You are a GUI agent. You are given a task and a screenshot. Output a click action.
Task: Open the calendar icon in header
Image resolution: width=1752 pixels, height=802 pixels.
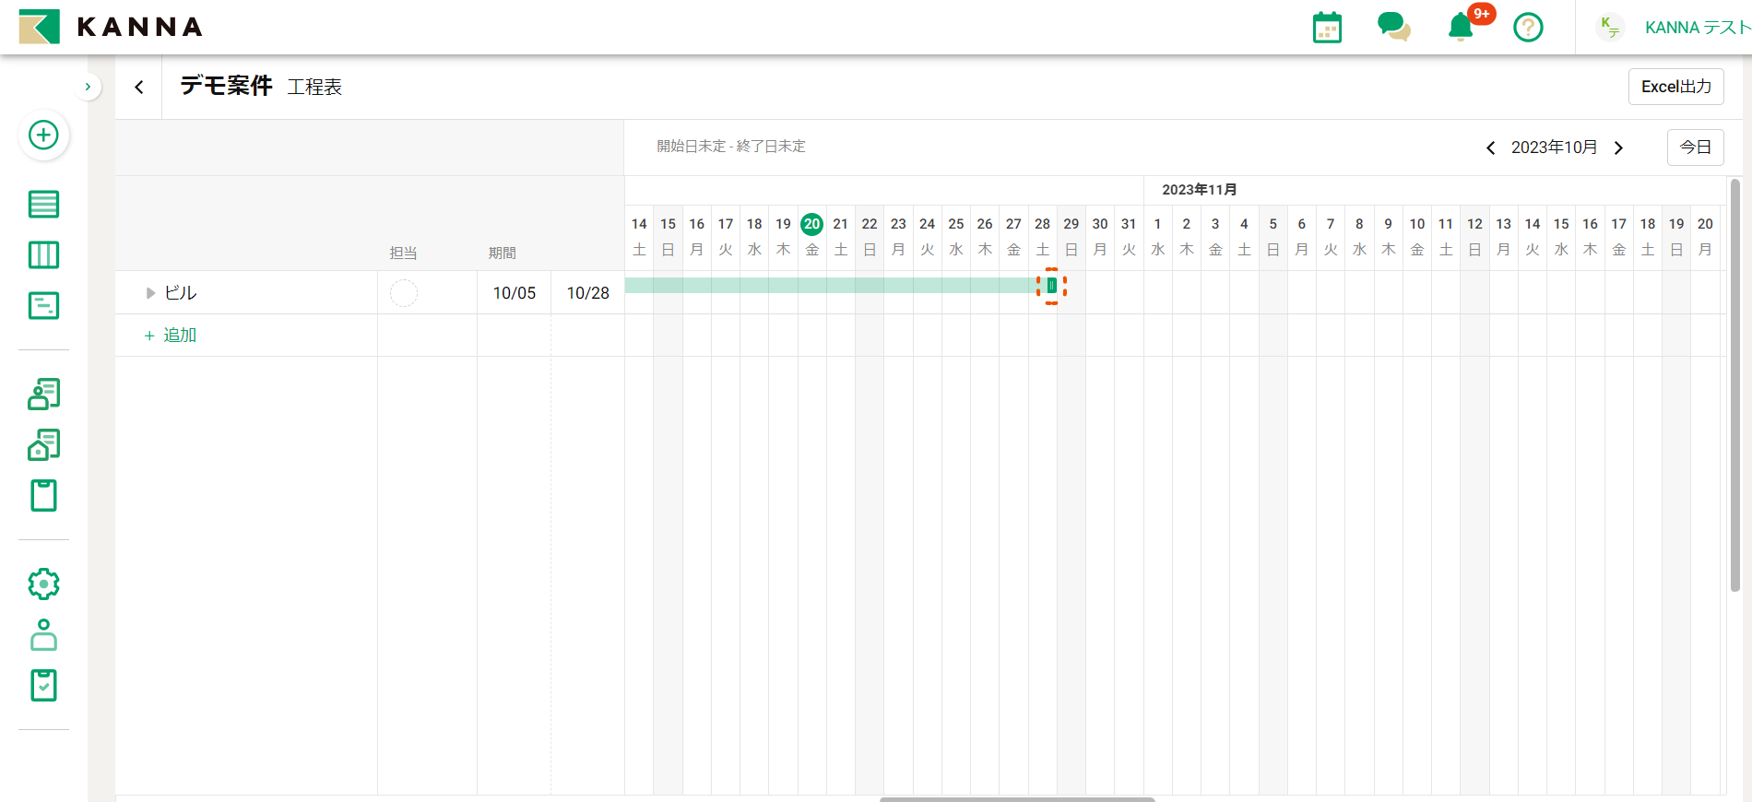click(x=1327, y=28)
